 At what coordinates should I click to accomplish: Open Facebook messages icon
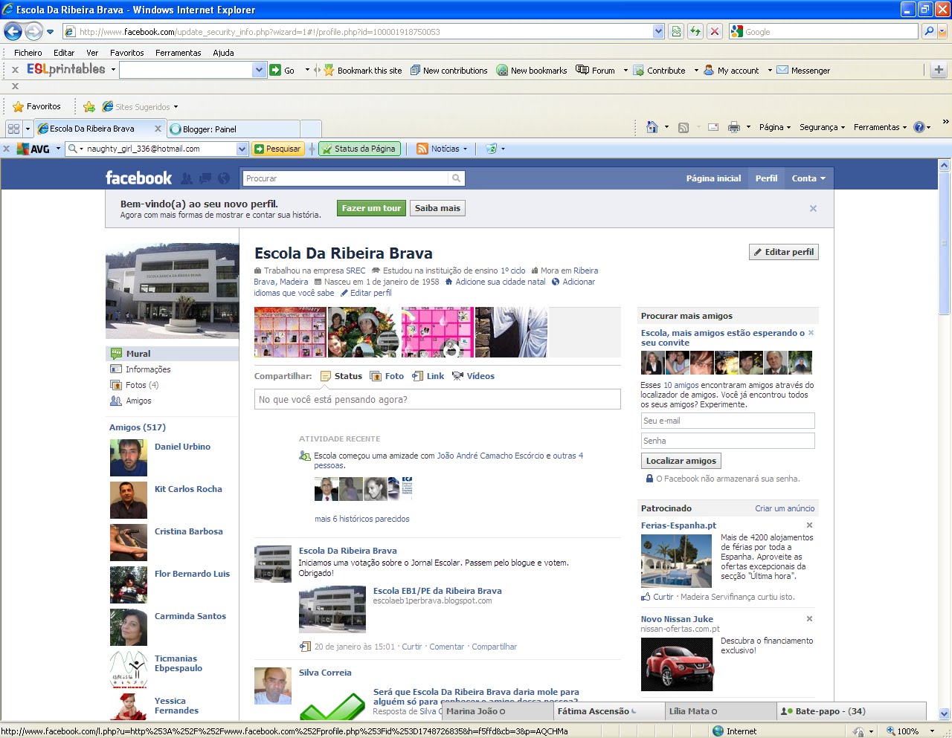205,178
